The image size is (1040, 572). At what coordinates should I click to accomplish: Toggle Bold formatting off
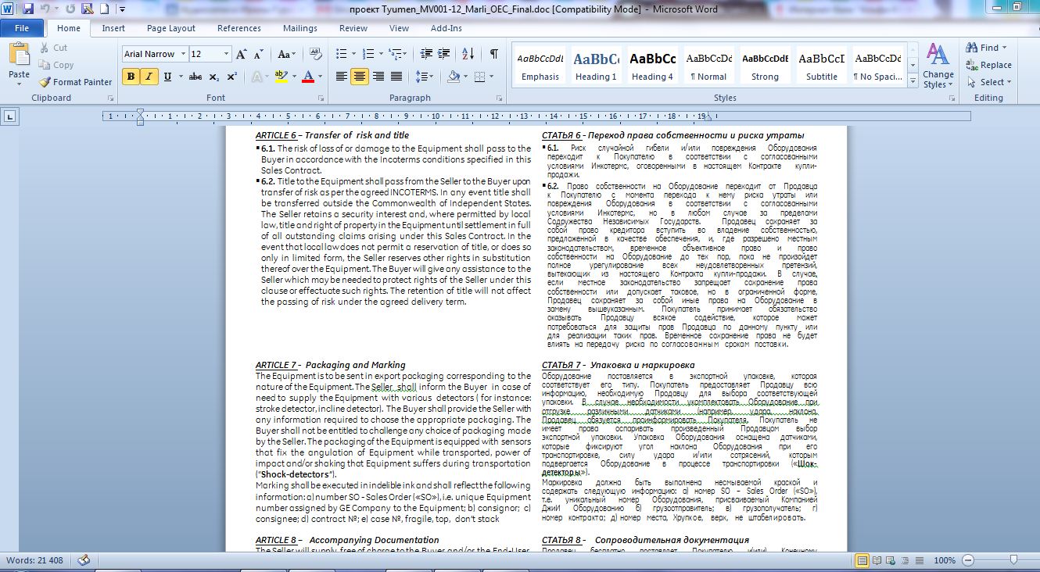131,77
